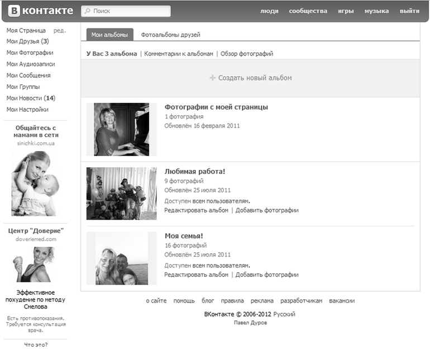Viewport: 430px width, 349px height.
Task: Click mother and baby ad image
Action: pos(35,183)
